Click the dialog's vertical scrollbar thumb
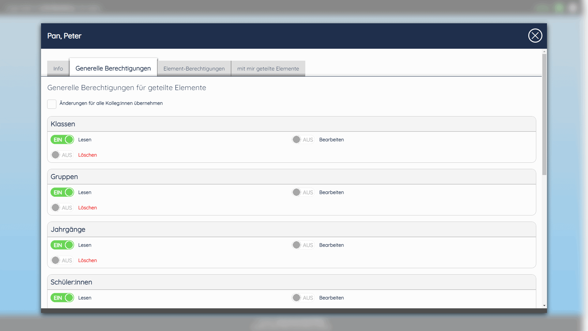Image resolution: width=588 pixels, height=331 pixels. pyautogui.click(x=544, y=114)
